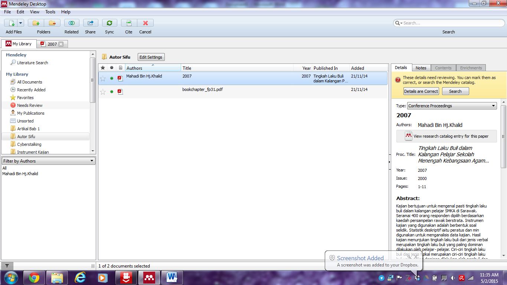Open the Artikal Bab 1 folder
The height and width of the screenshot is (285, 507).
tap(28, 129)
